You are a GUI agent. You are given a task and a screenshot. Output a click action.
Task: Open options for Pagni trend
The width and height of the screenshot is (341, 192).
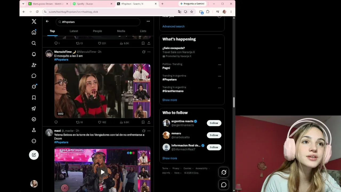[x=220, y=65]
